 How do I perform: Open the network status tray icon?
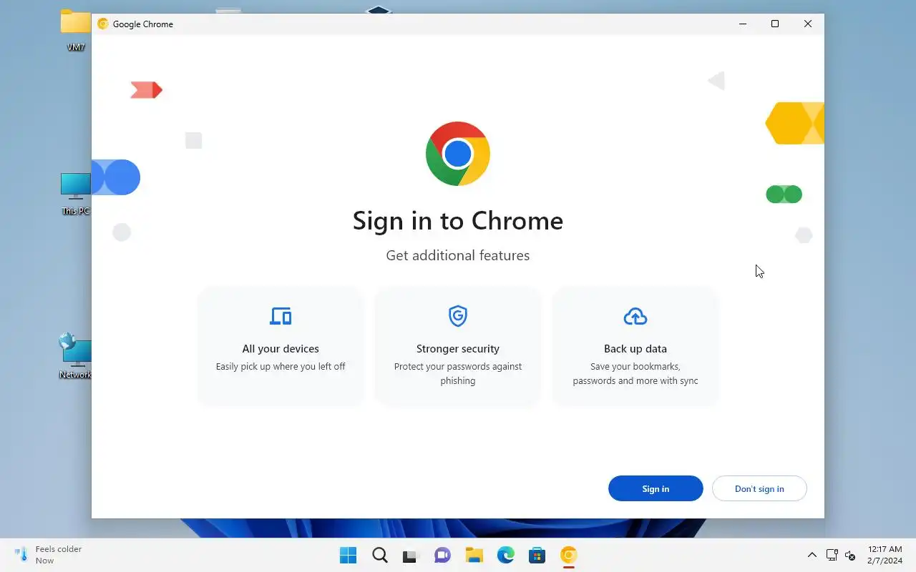[x=832, y=555]
